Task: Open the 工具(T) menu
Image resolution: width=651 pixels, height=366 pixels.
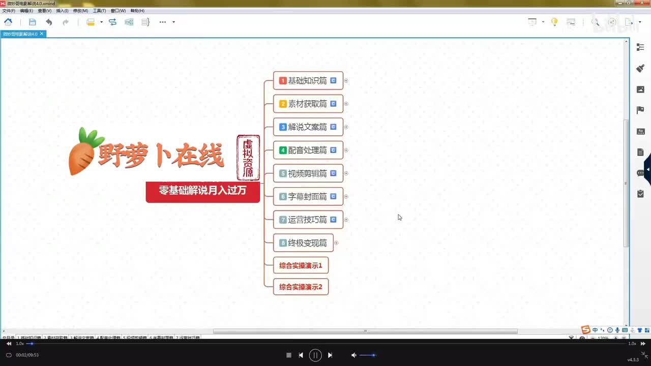Action: click(x=99, y=11)
